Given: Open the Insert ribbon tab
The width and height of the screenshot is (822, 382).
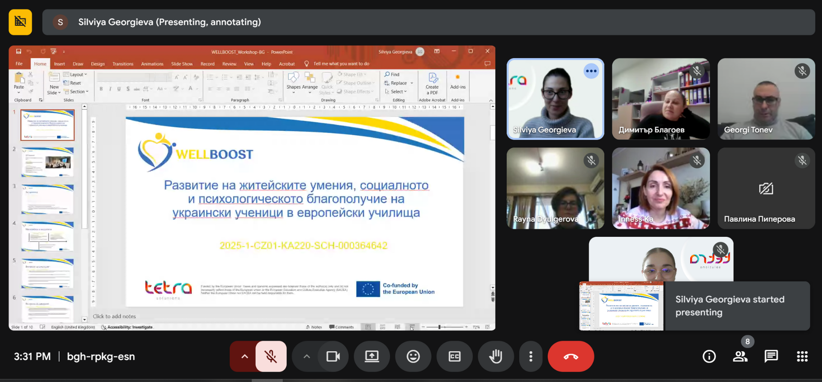Looking at the screenshot, I should pyautogui.click(x=59, y=64).
